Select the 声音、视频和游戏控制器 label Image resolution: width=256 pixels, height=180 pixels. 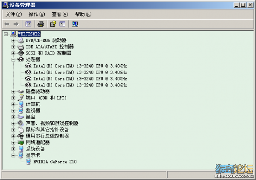click(52, 123)
